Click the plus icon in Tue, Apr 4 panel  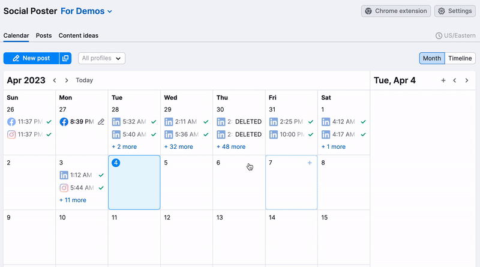[x=443, y=80]
